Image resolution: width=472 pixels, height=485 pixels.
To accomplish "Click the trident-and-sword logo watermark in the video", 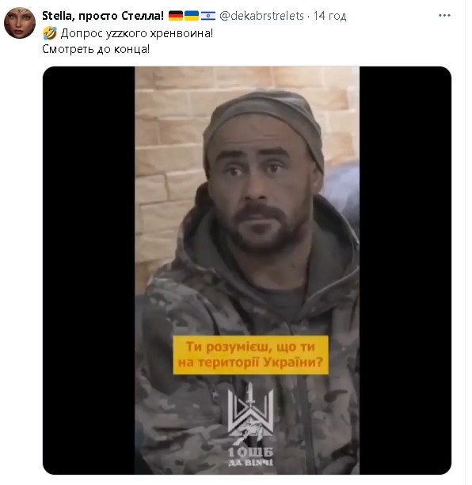I will coord(250,413).
